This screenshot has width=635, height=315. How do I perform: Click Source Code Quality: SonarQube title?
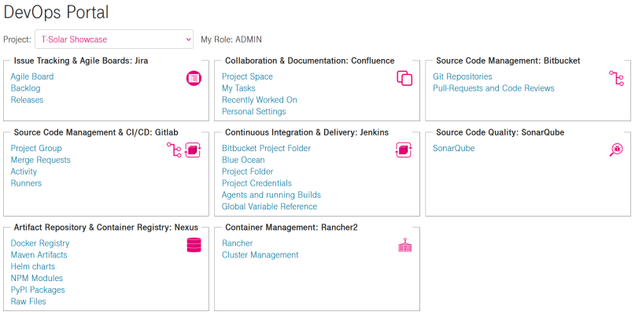500,132
